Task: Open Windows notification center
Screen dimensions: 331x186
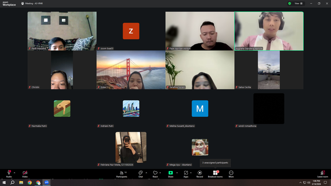Action: click(x=325, y=182)
